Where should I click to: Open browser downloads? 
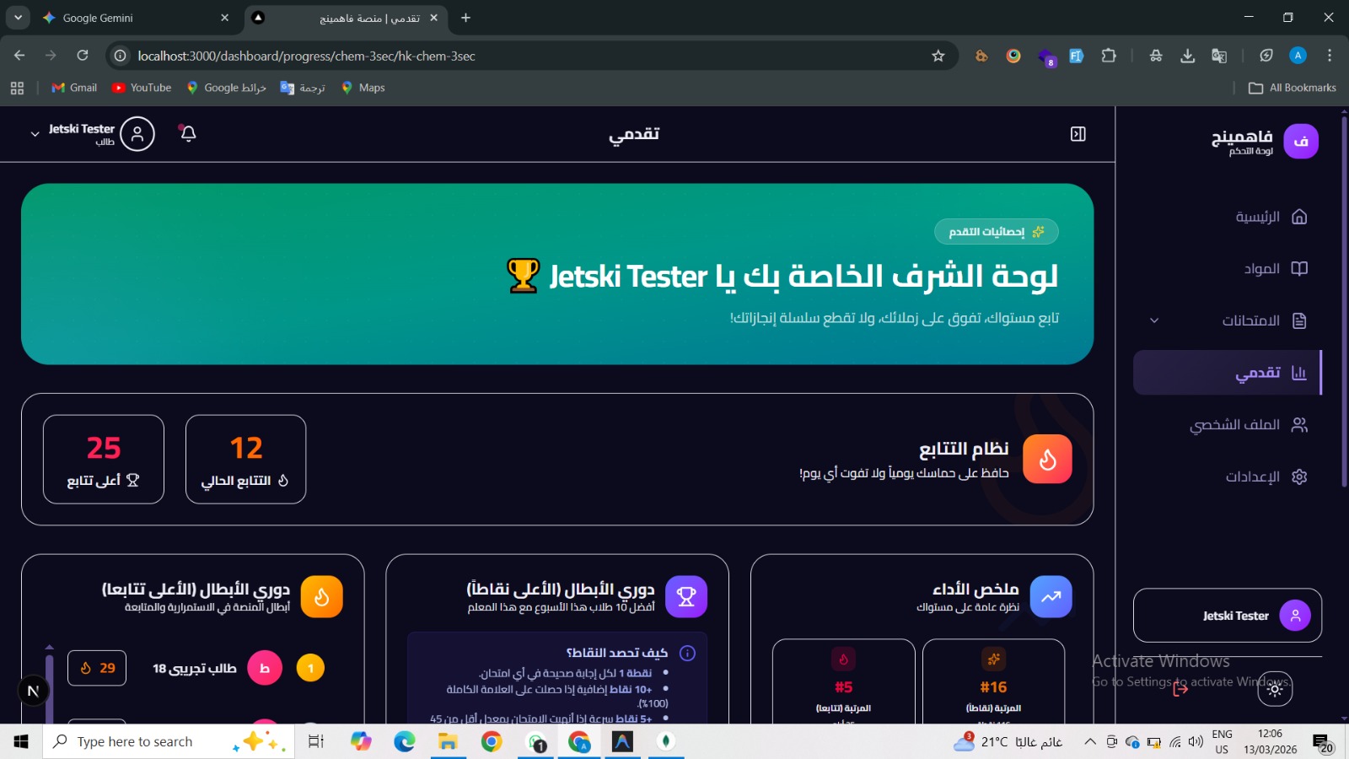(x=1187, y=56)
